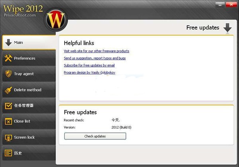Follow the send suggestion and bugs link
The width and height of the screenshot is (239, 167).
click(x=94, y=58)
